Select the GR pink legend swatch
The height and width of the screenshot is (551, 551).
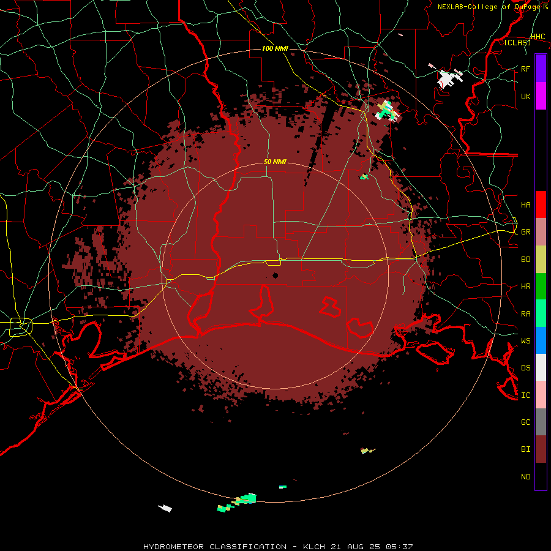[x=541, y=232]
